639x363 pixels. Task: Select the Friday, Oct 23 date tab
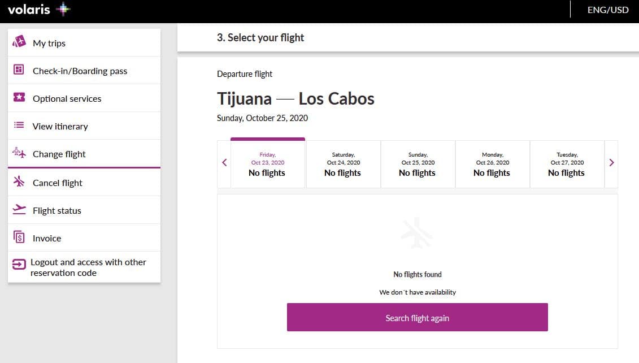pos(267,164)
